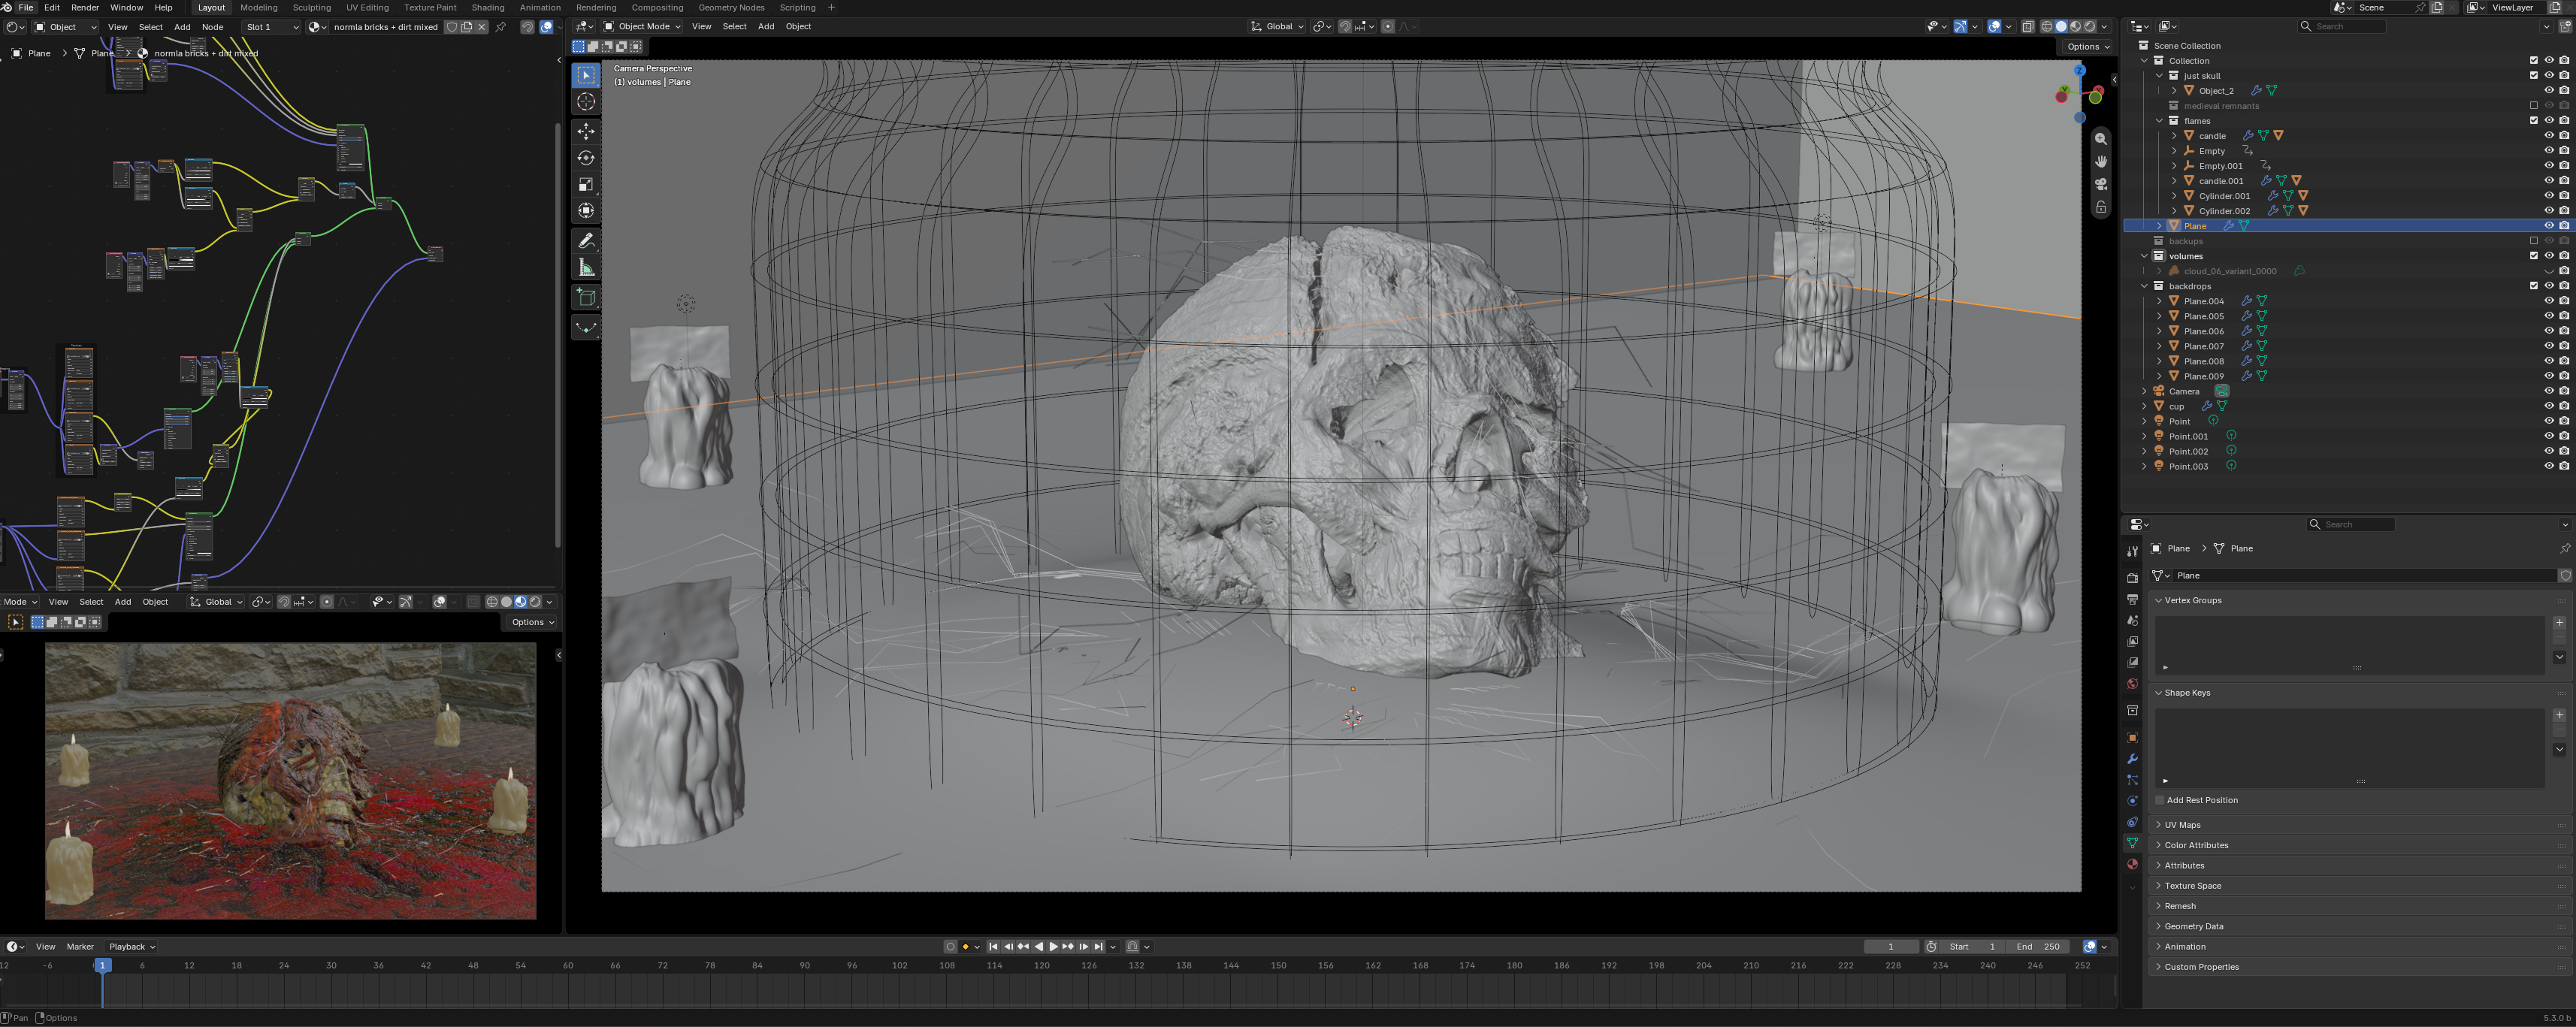Tick the Add Rest Position checkbox
Image resolution: width=2576 pixels, height=1027 pixels.
click(x=2160, y=800)
